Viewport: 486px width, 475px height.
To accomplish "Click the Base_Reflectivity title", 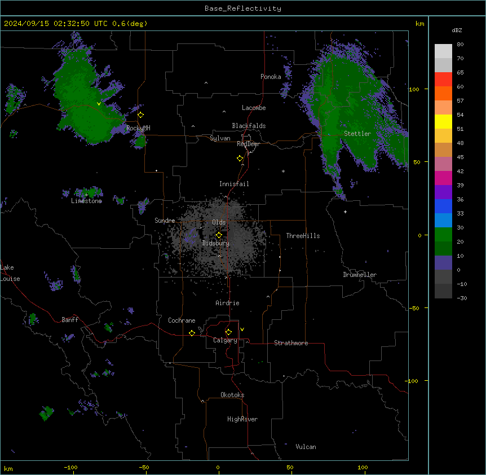I will coord(243,8).
